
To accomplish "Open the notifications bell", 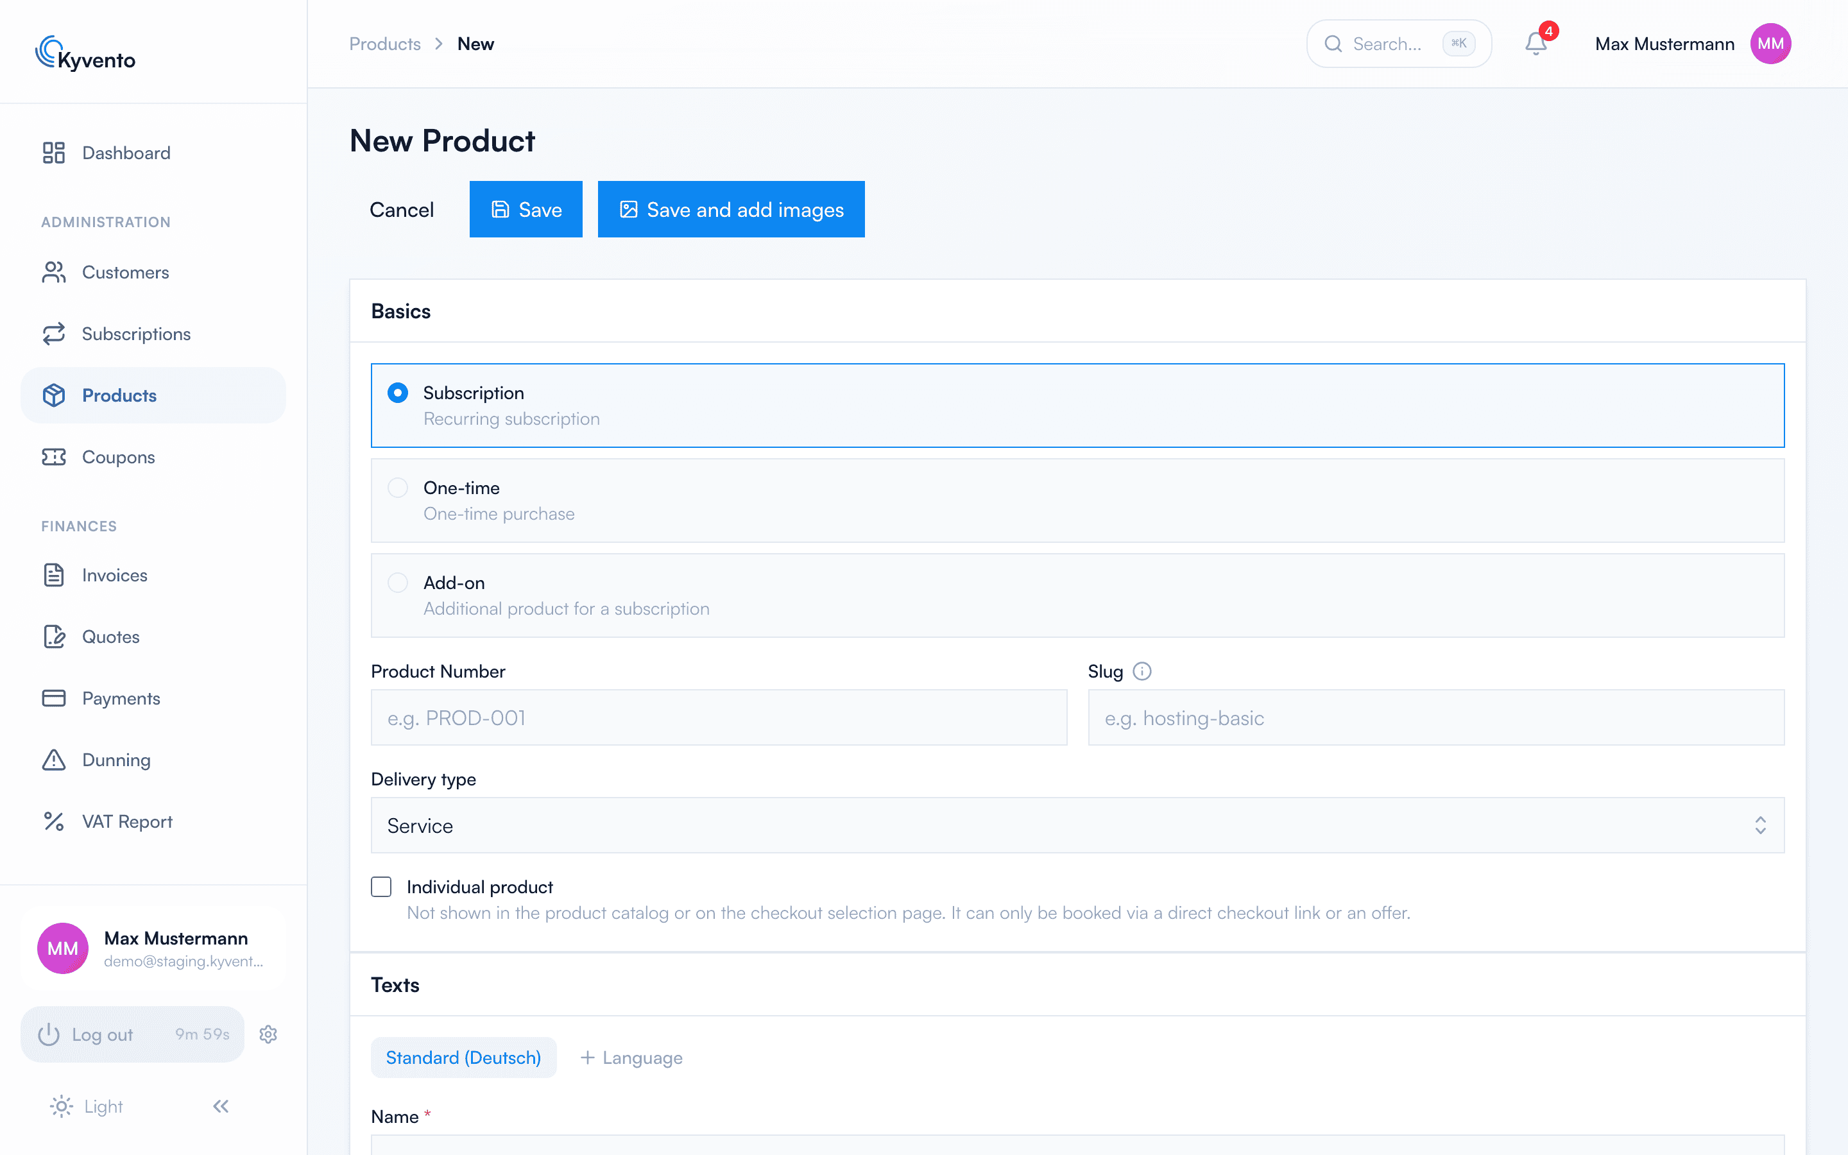I will [x=1536, y=44].
